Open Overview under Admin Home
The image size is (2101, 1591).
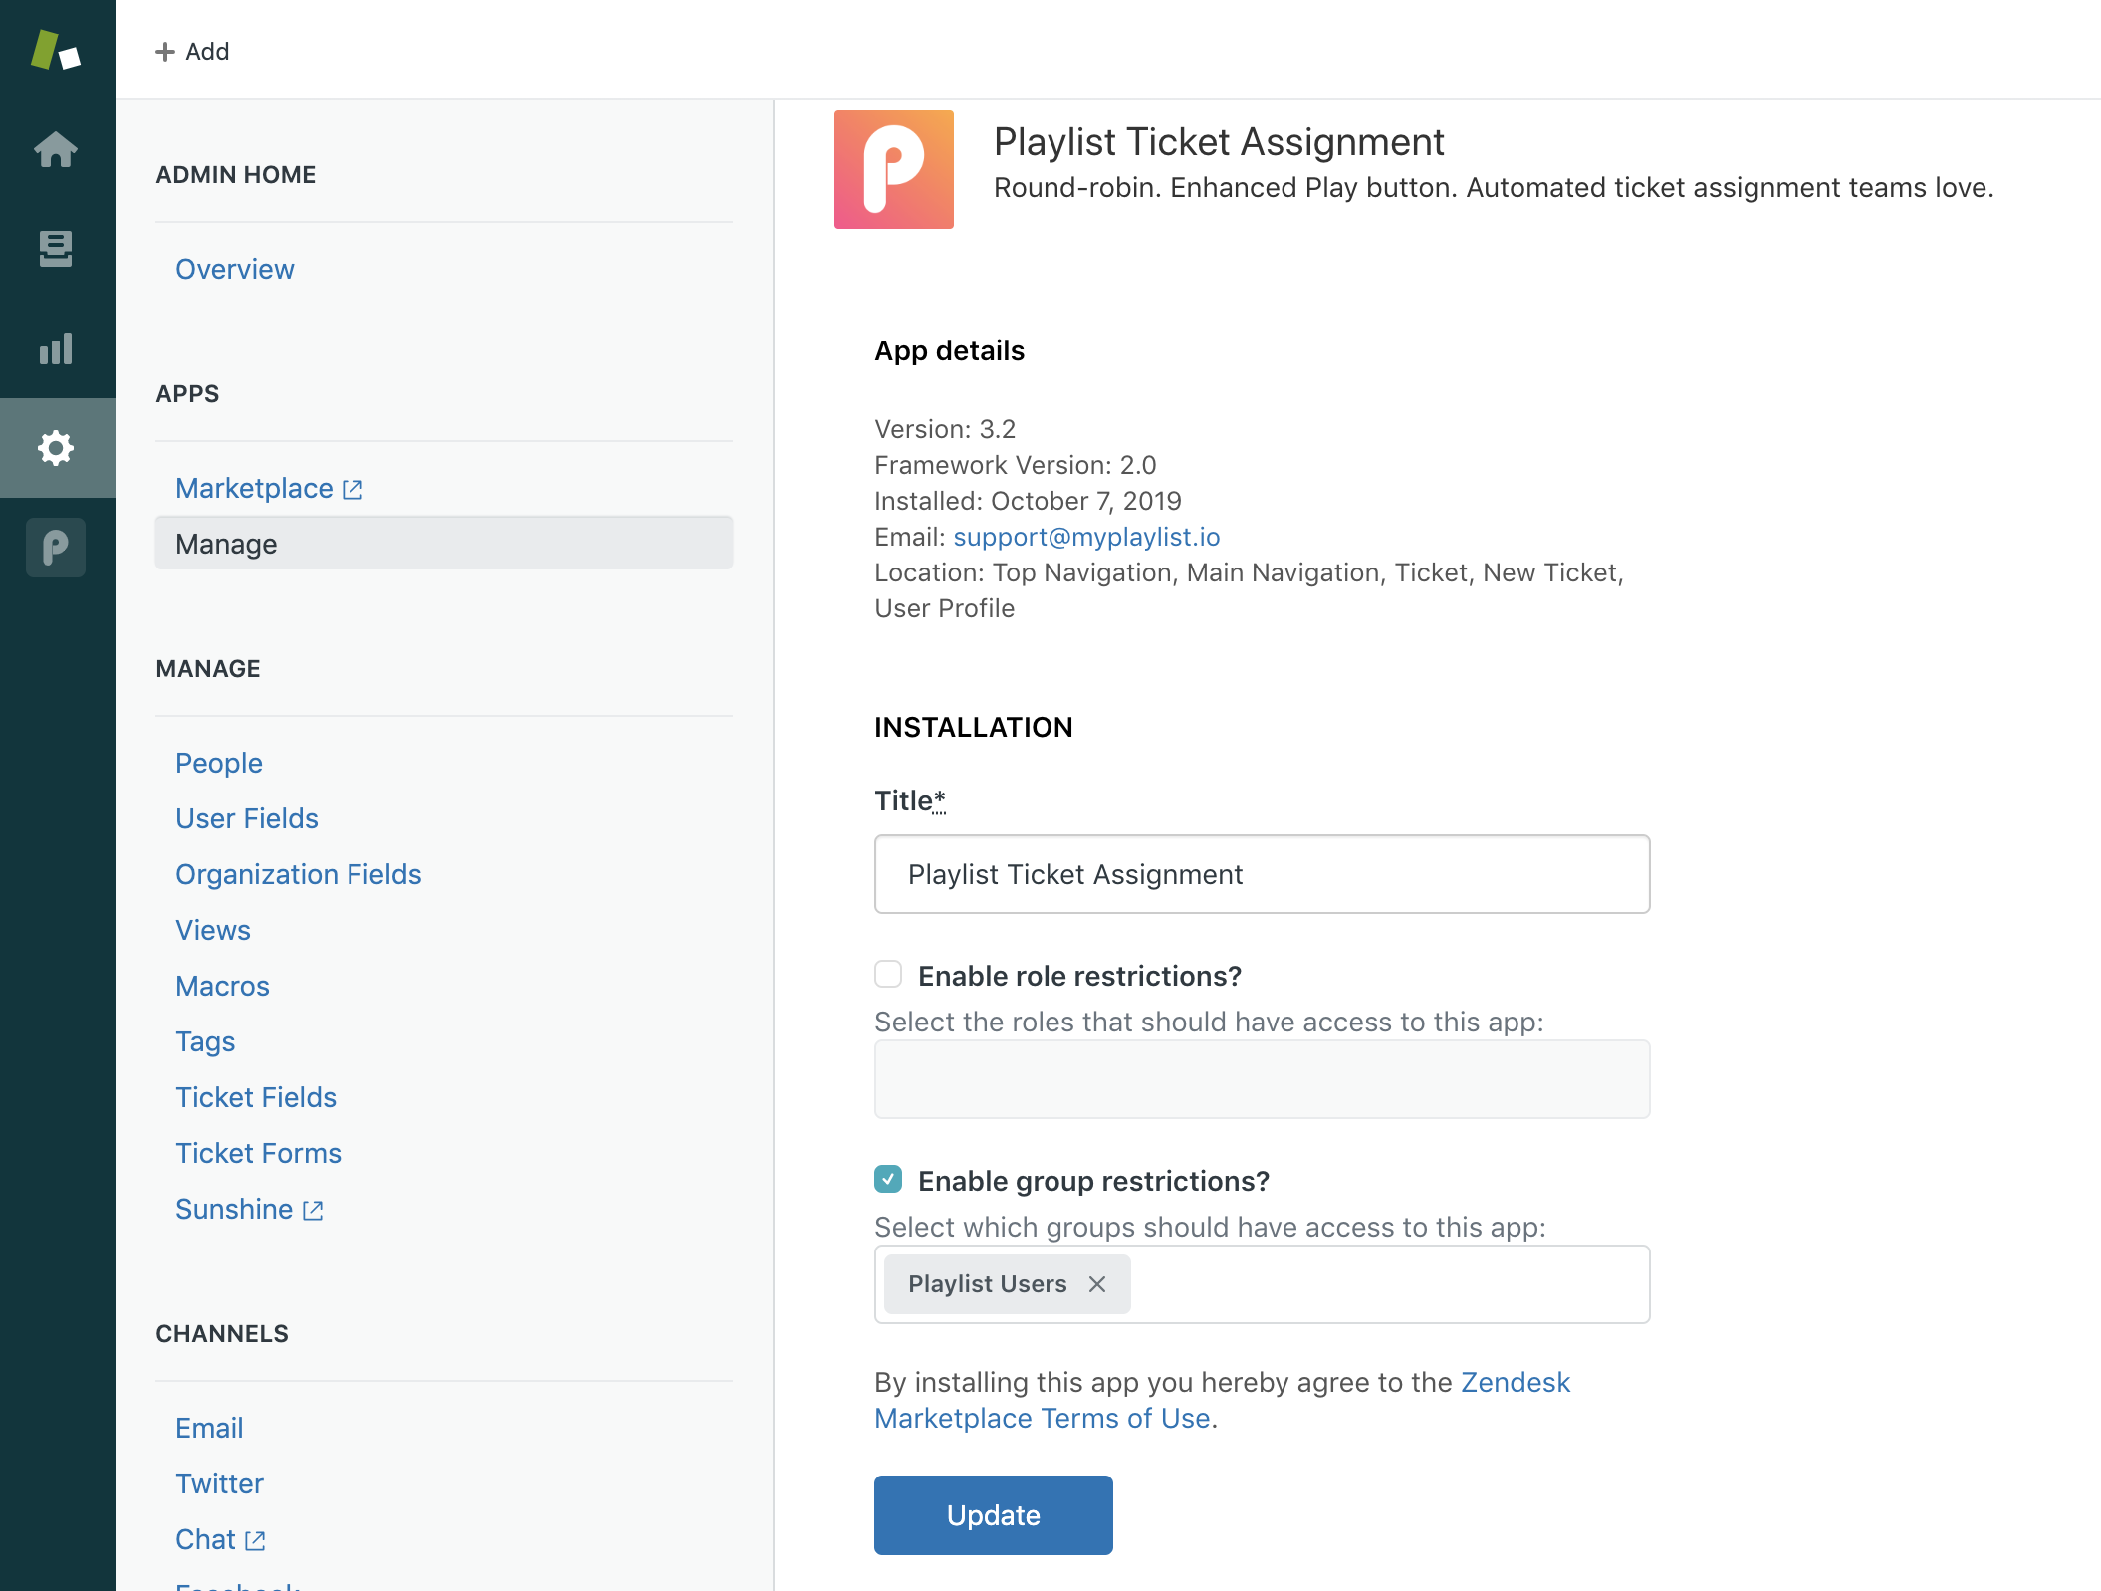[235, 269]
